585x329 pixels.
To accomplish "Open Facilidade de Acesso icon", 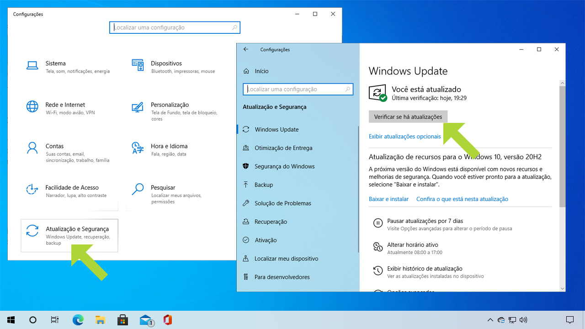I will 32,189.
